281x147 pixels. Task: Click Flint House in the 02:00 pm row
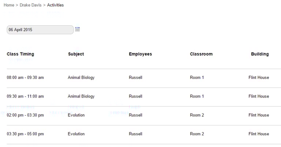tap(259, 115)
